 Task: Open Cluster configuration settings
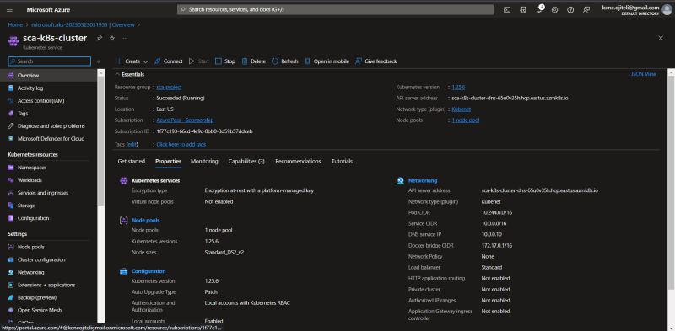pos(41,259)
